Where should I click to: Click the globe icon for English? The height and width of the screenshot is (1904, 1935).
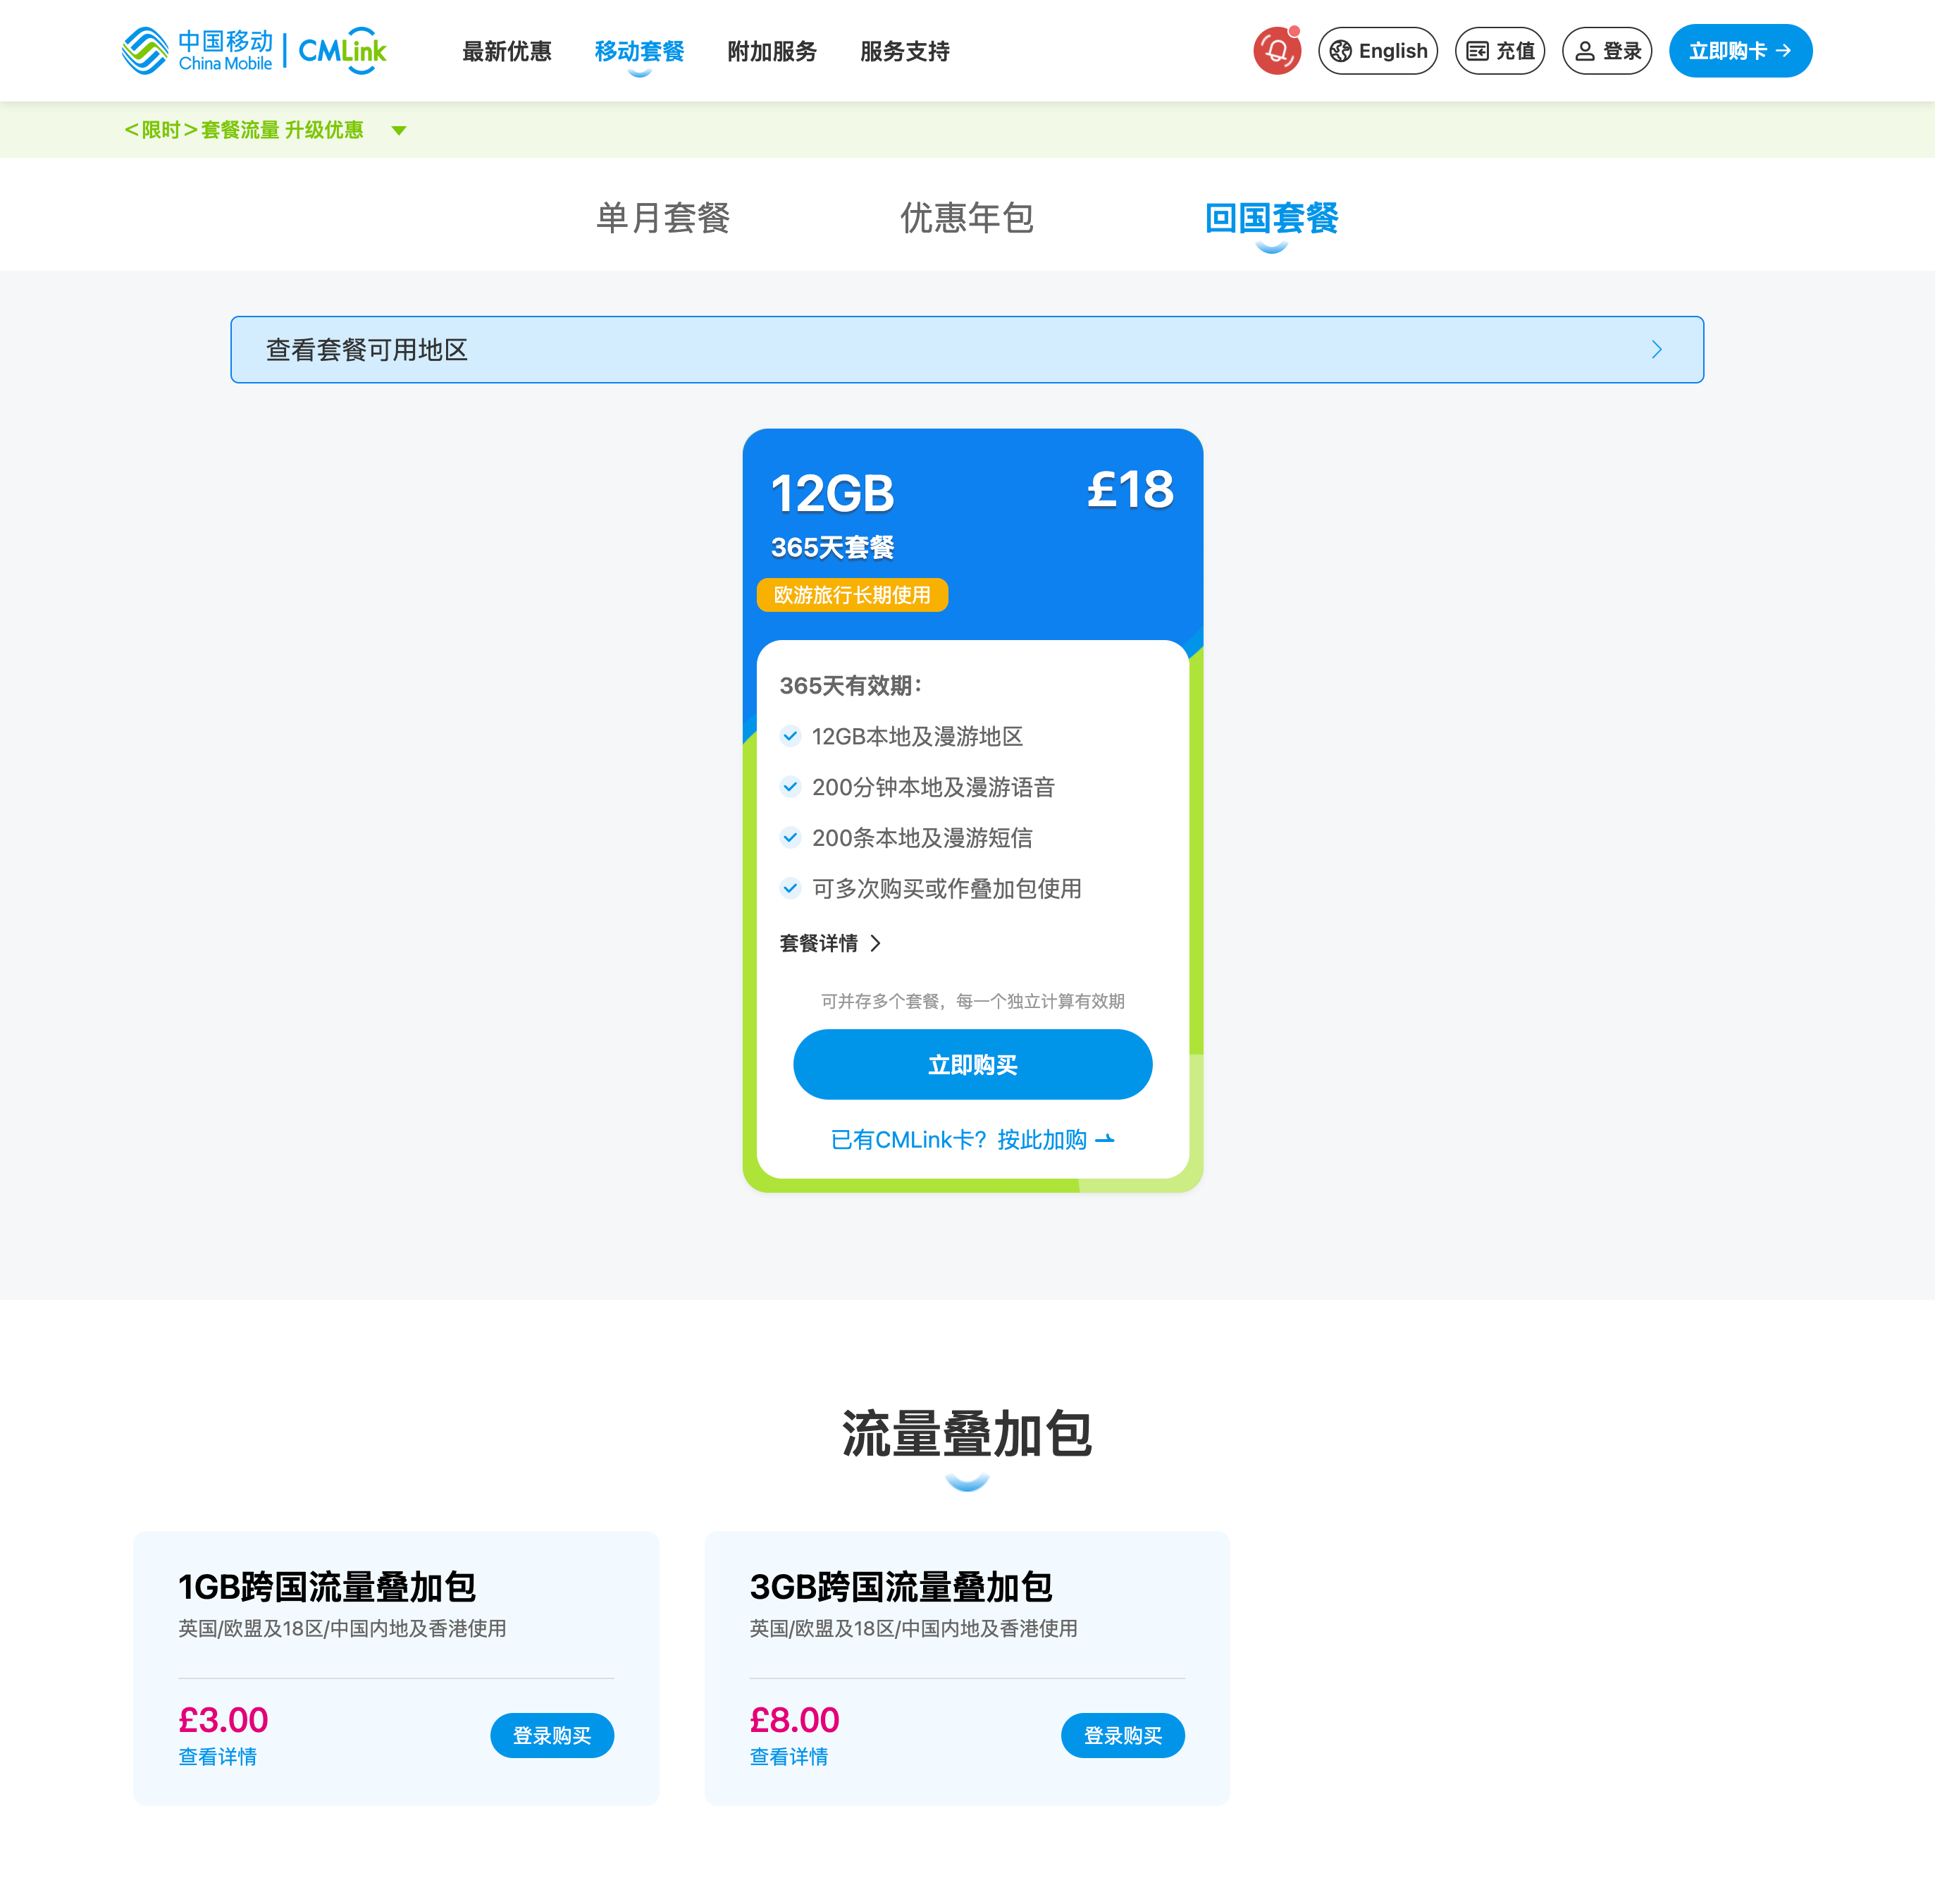click(1340, 51)
